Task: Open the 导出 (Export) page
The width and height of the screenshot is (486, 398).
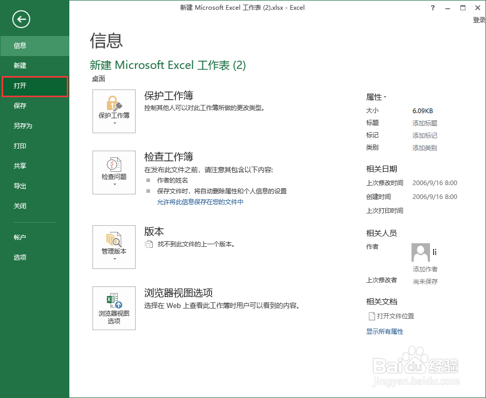Action: tap(20, 186)
